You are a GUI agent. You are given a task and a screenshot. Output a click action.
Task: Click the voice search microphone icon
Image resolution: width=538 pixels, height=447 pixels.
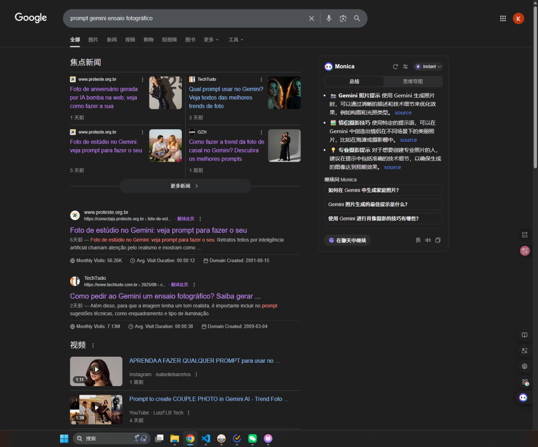point(329,18)
